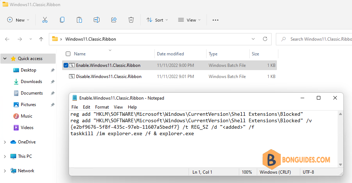Uncheck the Enable.Windows11.Classic.Ribbon file checkbox
The width and height of the screenshot is (352, 183).
click(66, 65)
